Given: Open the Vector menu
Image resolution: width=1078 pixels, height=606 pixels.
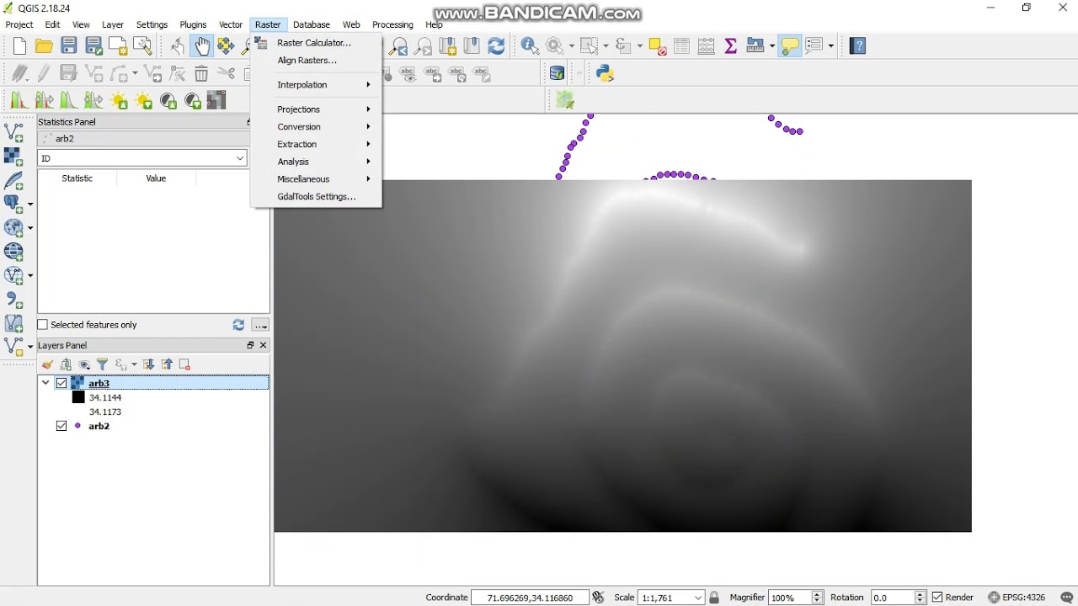Looking at the screenshot, I should (x=231, y=25).
